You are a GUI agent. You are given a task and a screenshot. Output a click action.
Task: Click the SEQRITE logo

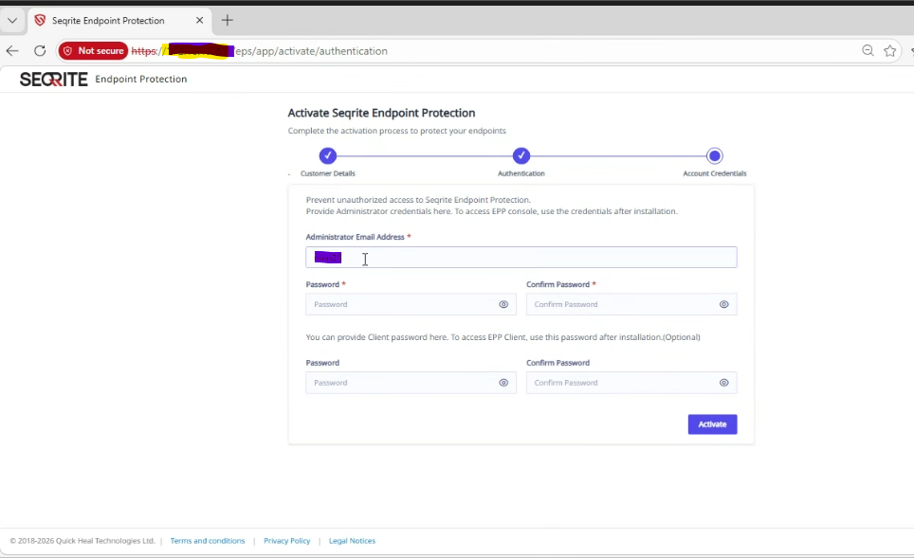point(54,80)
